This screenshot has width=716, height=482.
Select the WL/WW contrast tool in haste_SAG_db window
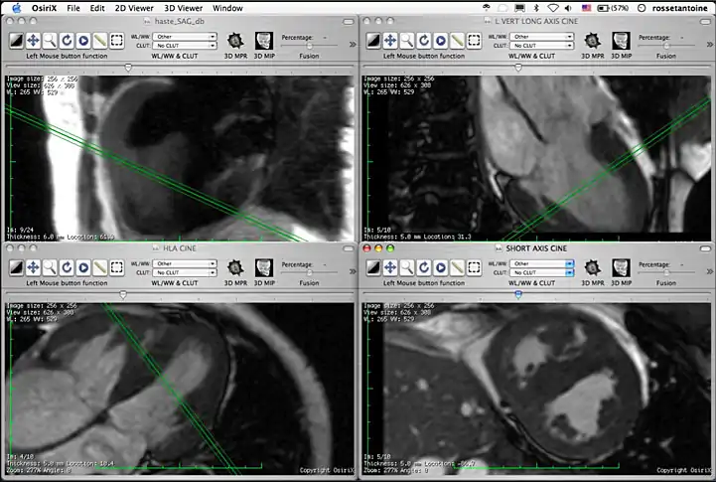(17, 41)
